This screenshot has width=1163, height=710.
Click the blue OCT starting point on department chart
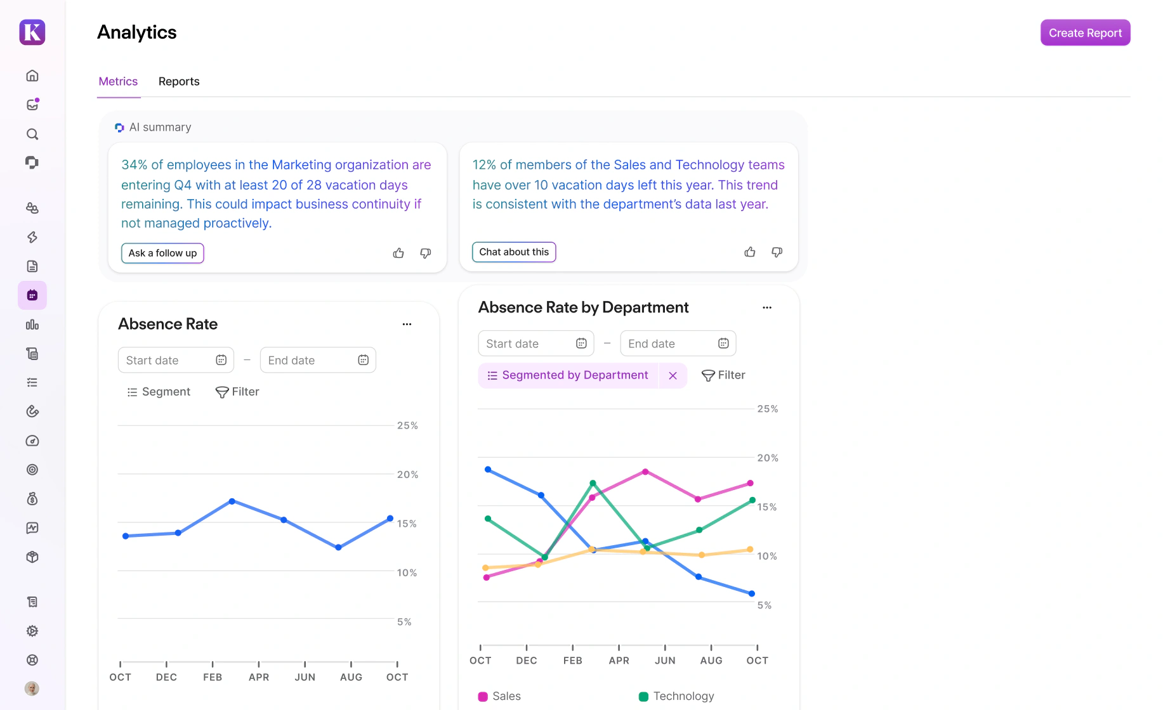[x=488, y=470]
